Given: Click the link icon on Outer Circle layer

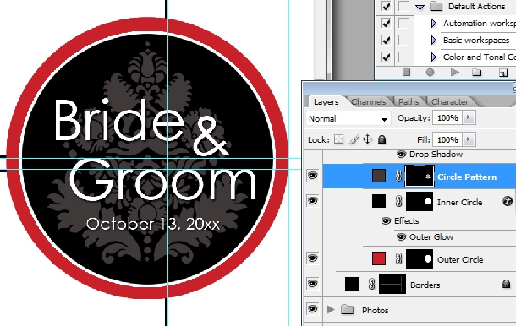Looking at the screenshot, I should 398,259.
